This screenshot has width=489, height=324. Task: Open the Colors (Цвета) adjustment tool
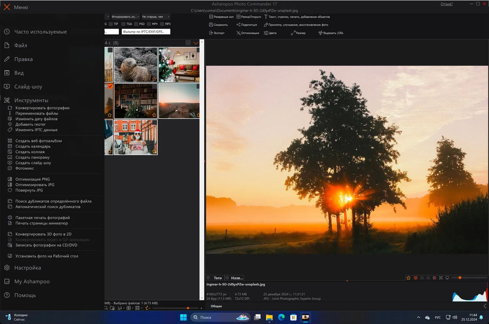266,33
